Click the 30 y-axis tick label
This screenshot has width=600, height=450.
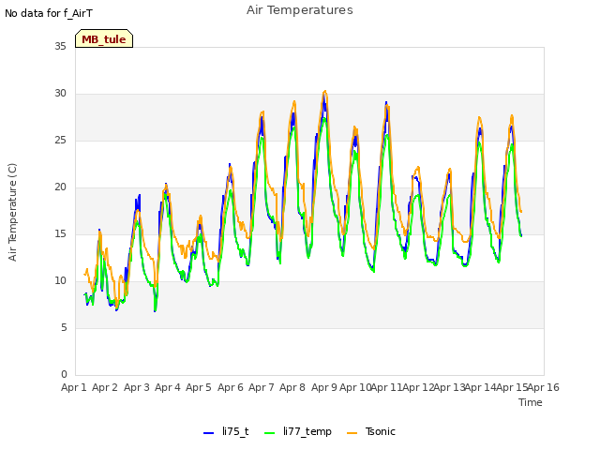pos(60,94)
